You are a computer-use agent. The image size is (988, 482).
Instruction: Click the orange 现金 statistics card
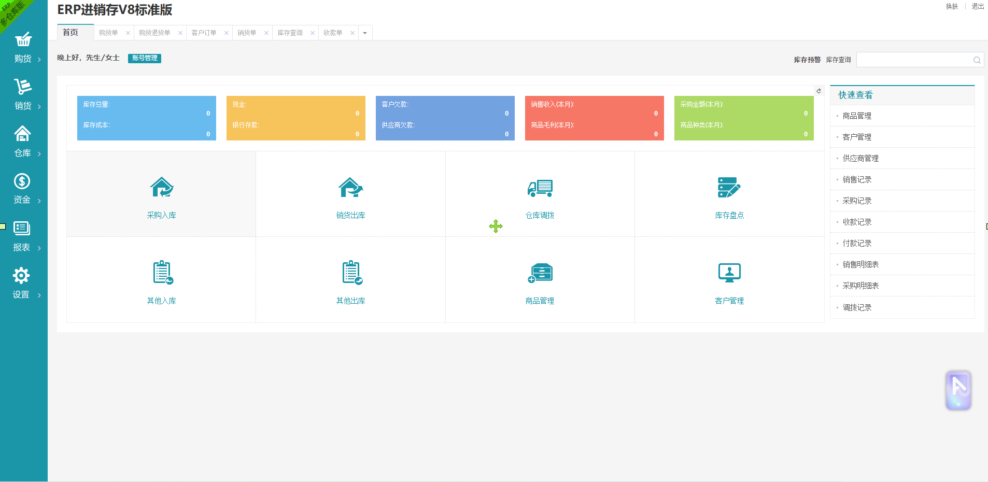click(x=296, y=118)
